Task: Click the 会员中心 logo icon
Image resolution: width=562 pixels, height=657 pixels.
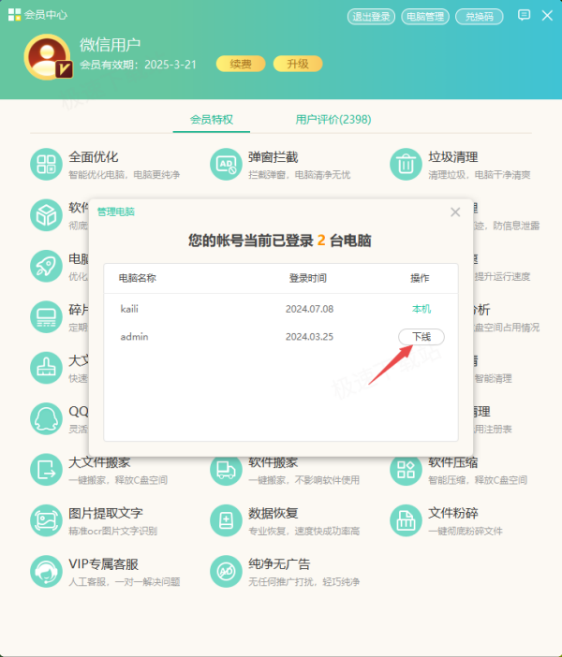Action: (14, 15)
